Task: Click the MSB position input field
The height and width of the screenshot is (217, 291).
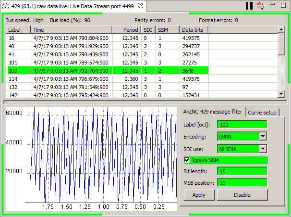Action: coord(242,183)
